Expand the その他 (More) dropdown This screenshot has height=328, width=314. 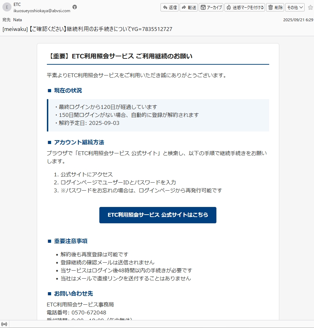click(x=295, y=7)
